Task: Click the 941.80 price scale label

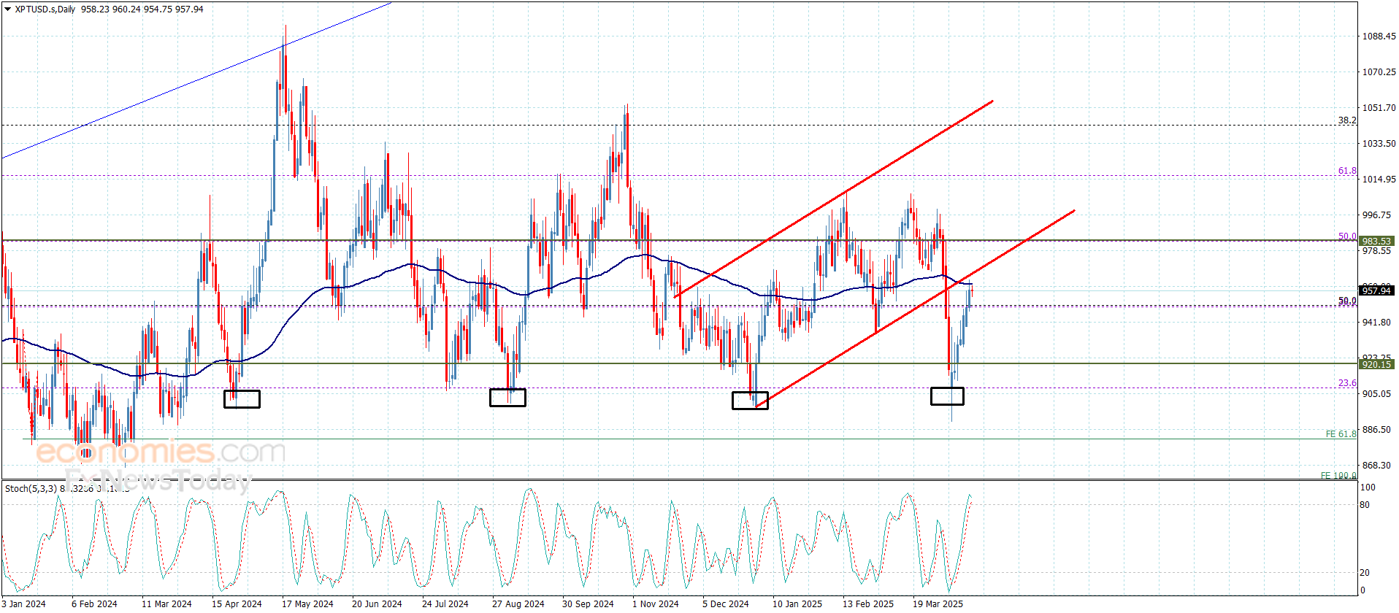Action: tap(1376, 323)
